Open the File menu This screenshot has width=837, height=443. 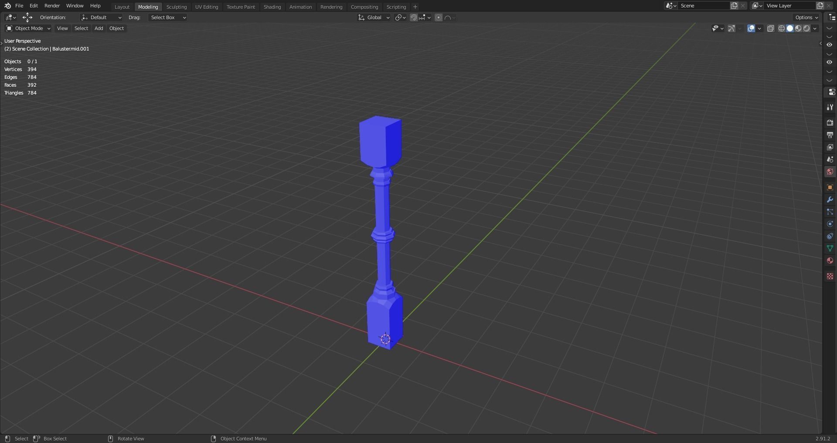point(19,6)
